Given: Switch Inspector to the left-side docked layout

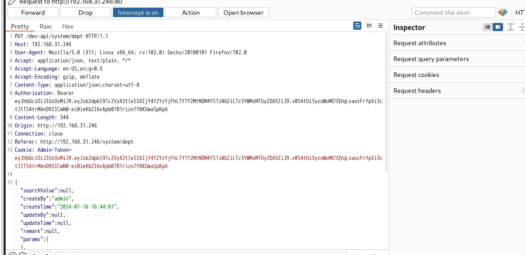Looking at the screenshot, I should [488, 27].
